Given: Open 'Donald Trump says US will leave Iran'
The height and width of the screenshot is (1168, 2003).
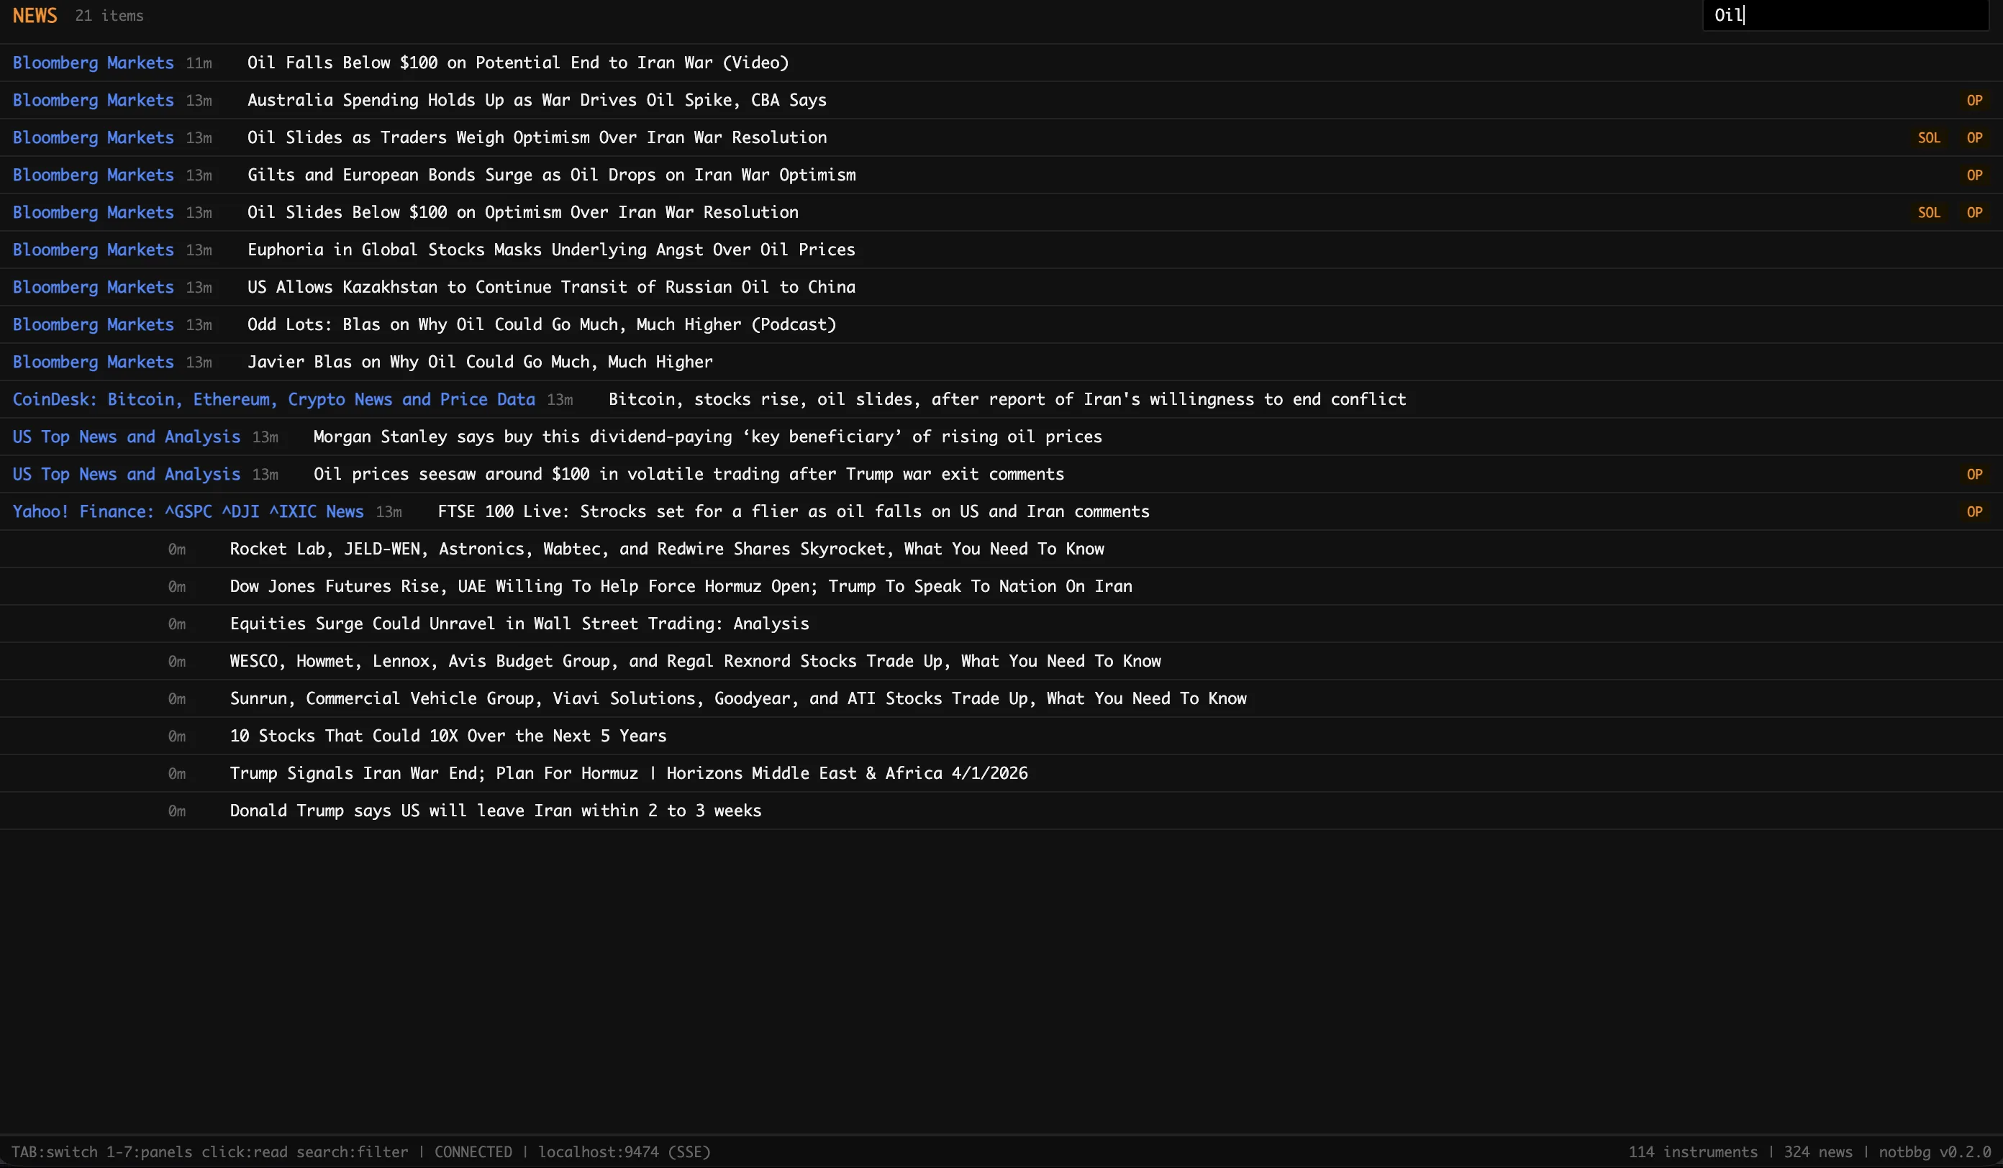Looking at the screenshot, I should click(x=495, y=811).
